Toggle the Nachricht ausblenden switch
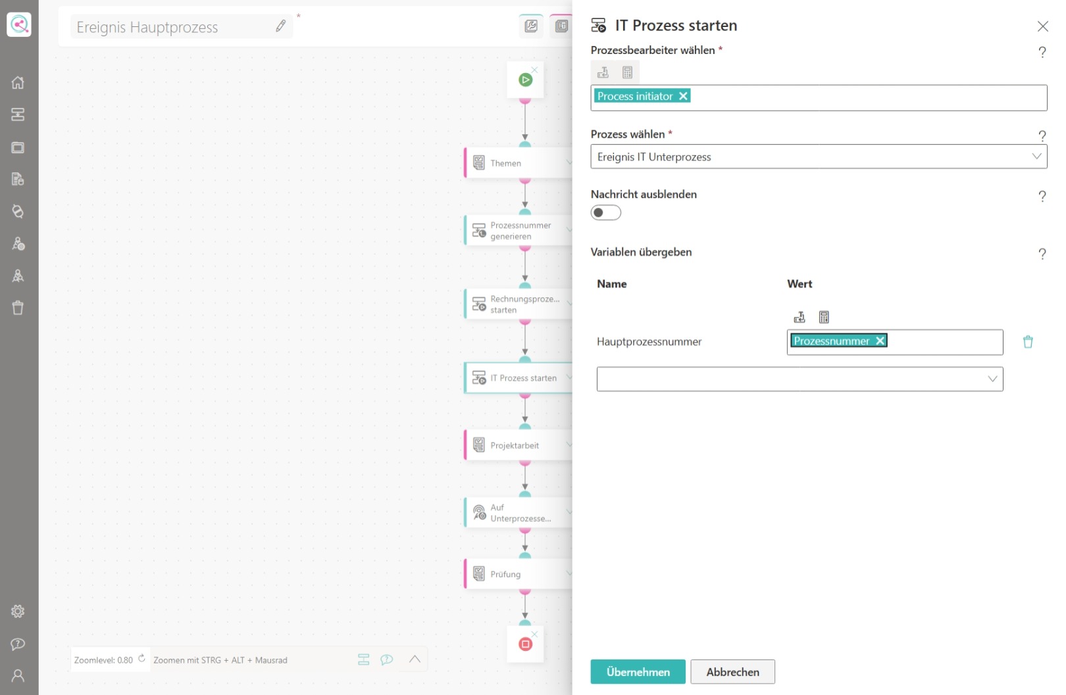The height and width of the screenshot is (695, 1066). [x=606, y=212]
